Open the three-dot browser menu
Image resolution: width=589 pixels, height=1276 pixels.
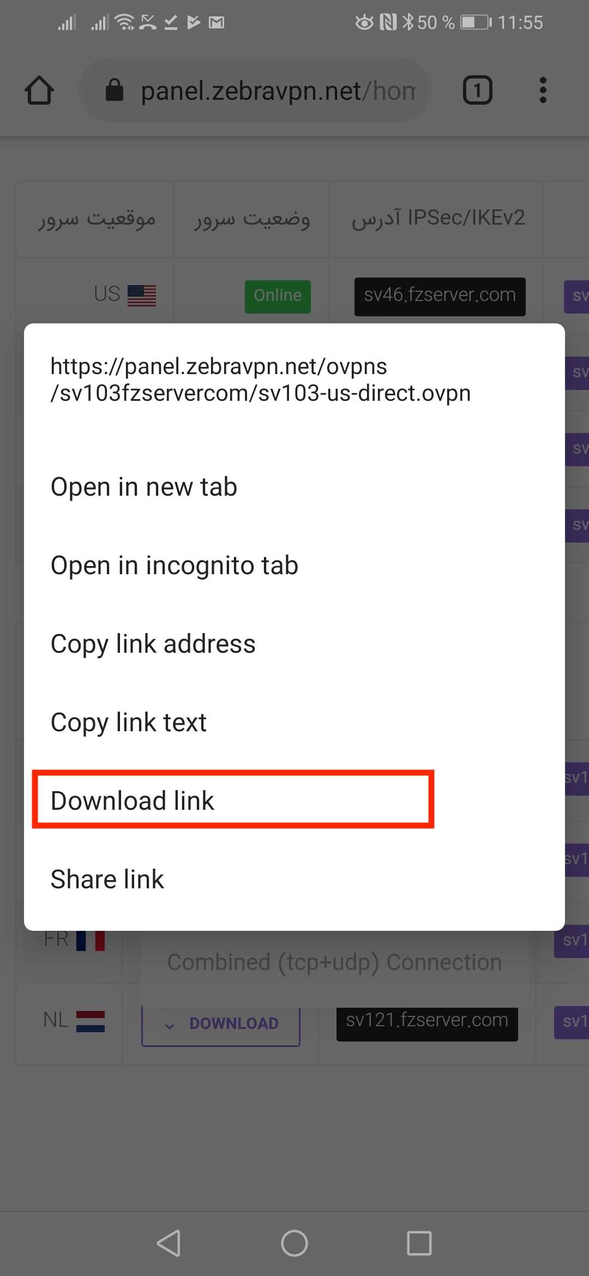tap(543, 91)
